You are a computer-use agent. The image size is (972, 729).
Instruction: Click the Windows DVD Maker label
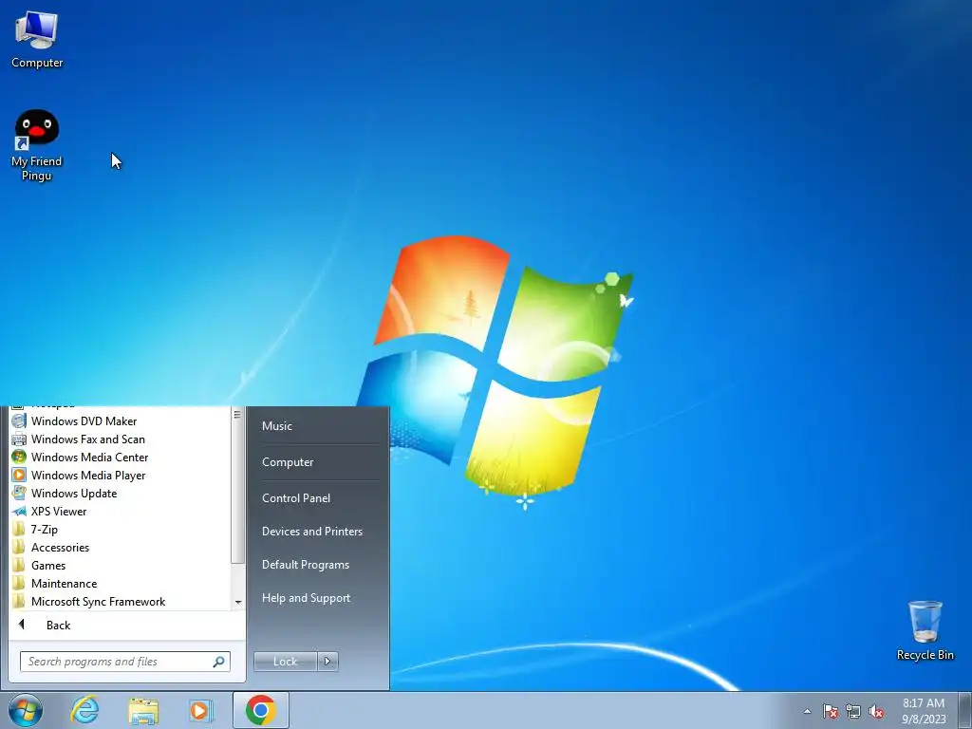[x=84, y=421]
